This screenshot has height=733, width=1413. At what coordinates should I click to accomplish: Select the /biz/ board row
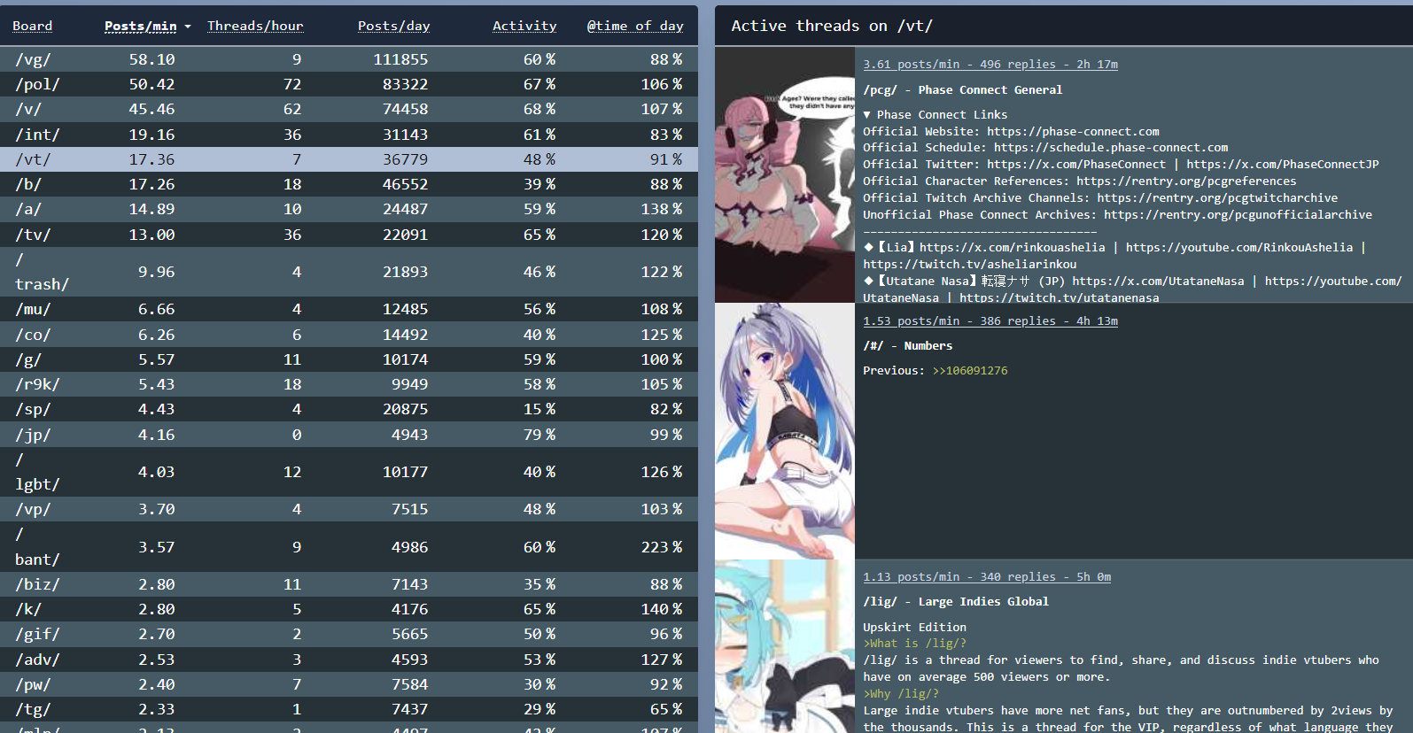click(x=349, y=584)
